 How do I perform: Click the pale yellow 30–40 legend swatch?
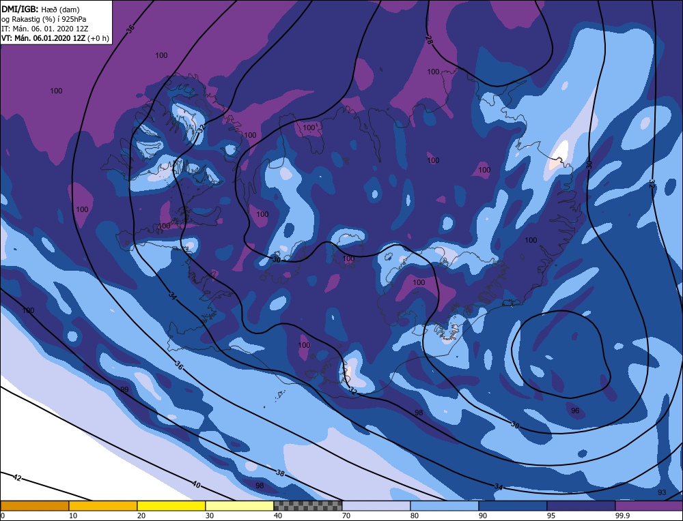click(240, 506)
